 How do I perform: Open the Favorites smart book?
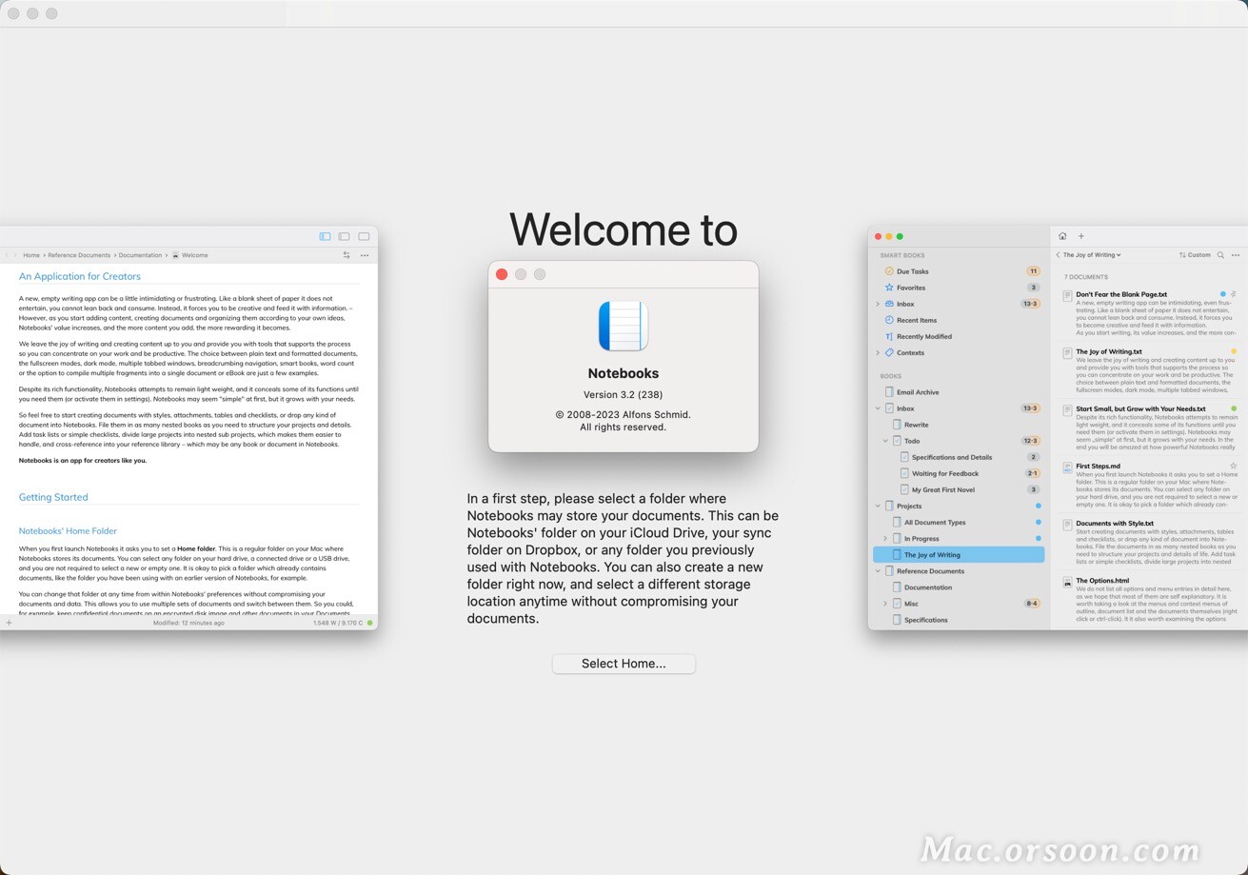point(911,288)
